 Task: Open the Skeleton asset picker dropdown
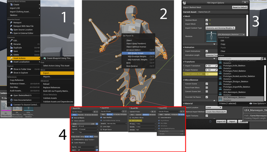232,35
